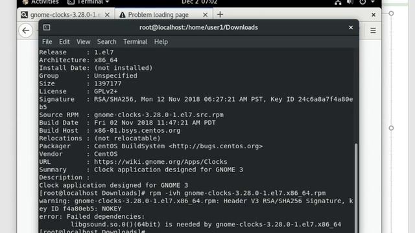
Task: Open the terminal Search menu
Action: 106,41
